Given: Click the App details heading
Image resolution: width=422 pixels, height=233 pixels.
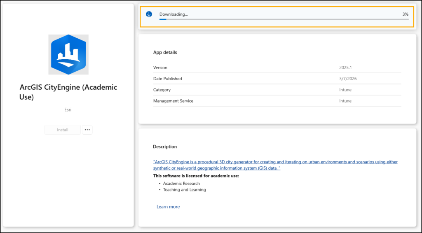Looking at the screenshot, I should [165, 52].
